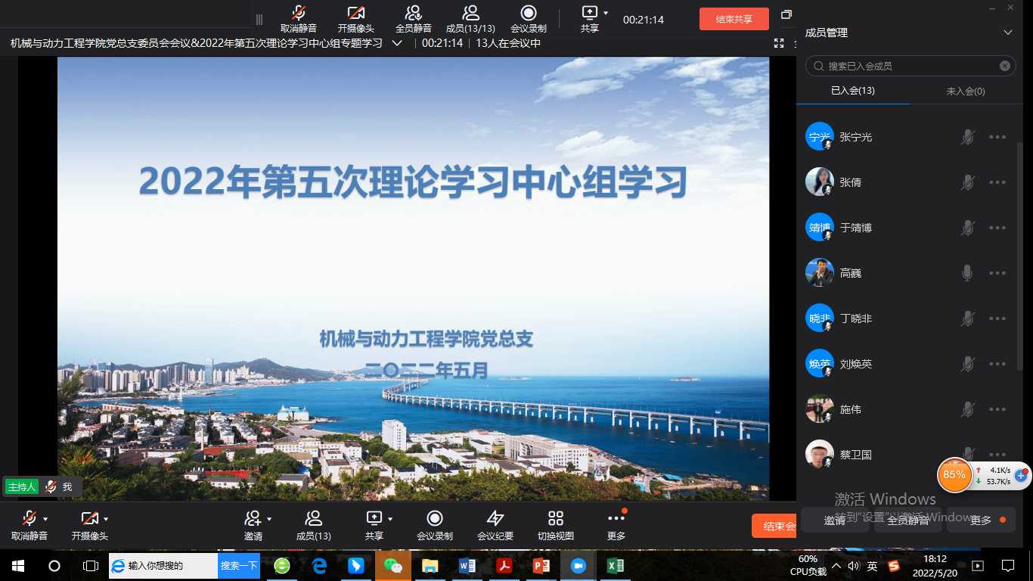Expand dropdown arrow next to bottom 共享
Image resolution: width=1033 pixels, height=581 pixels.
(390, 519)
